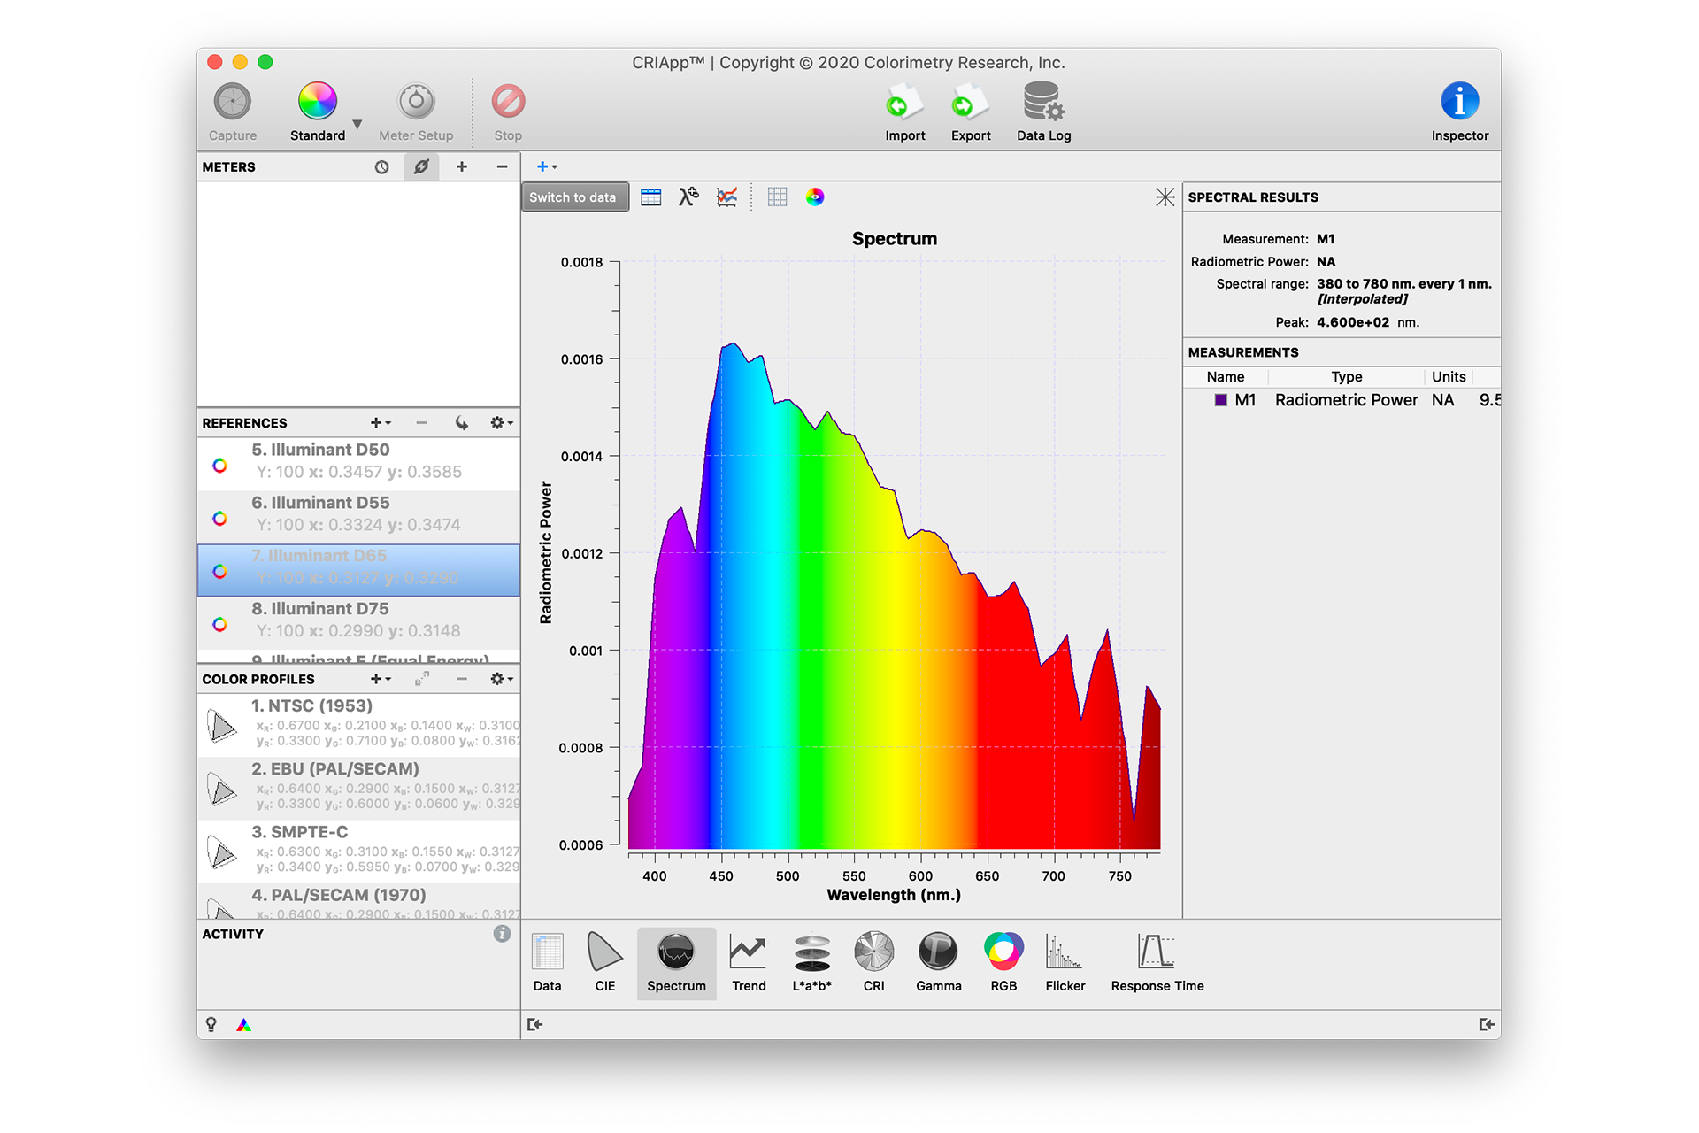Screen dimensions: 1699x1133
Task: Click the lambda wavelength settings icon
Action: (x=688, y=197)
